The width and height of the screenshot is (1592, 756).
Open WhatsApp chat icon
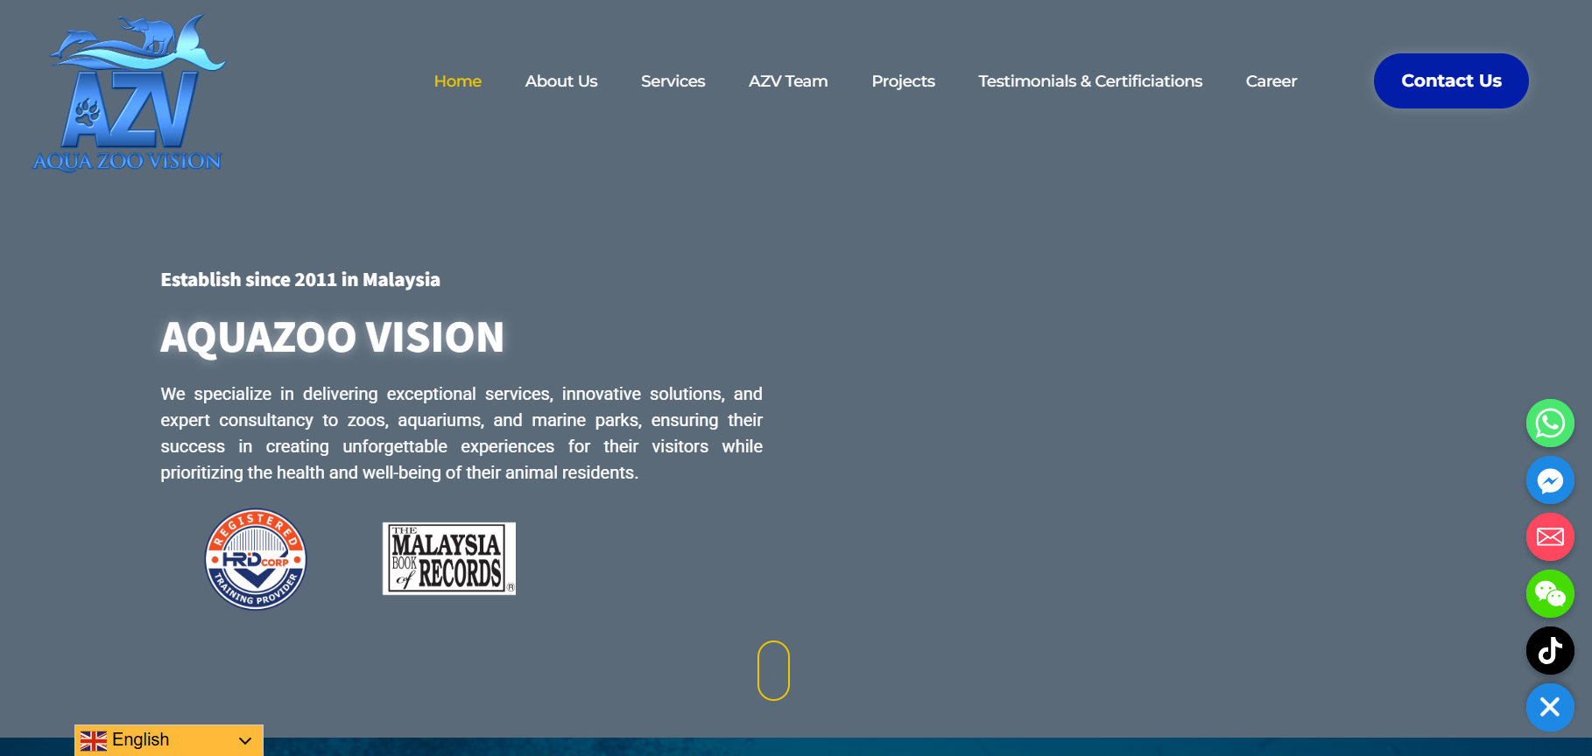pos(1550,423)
